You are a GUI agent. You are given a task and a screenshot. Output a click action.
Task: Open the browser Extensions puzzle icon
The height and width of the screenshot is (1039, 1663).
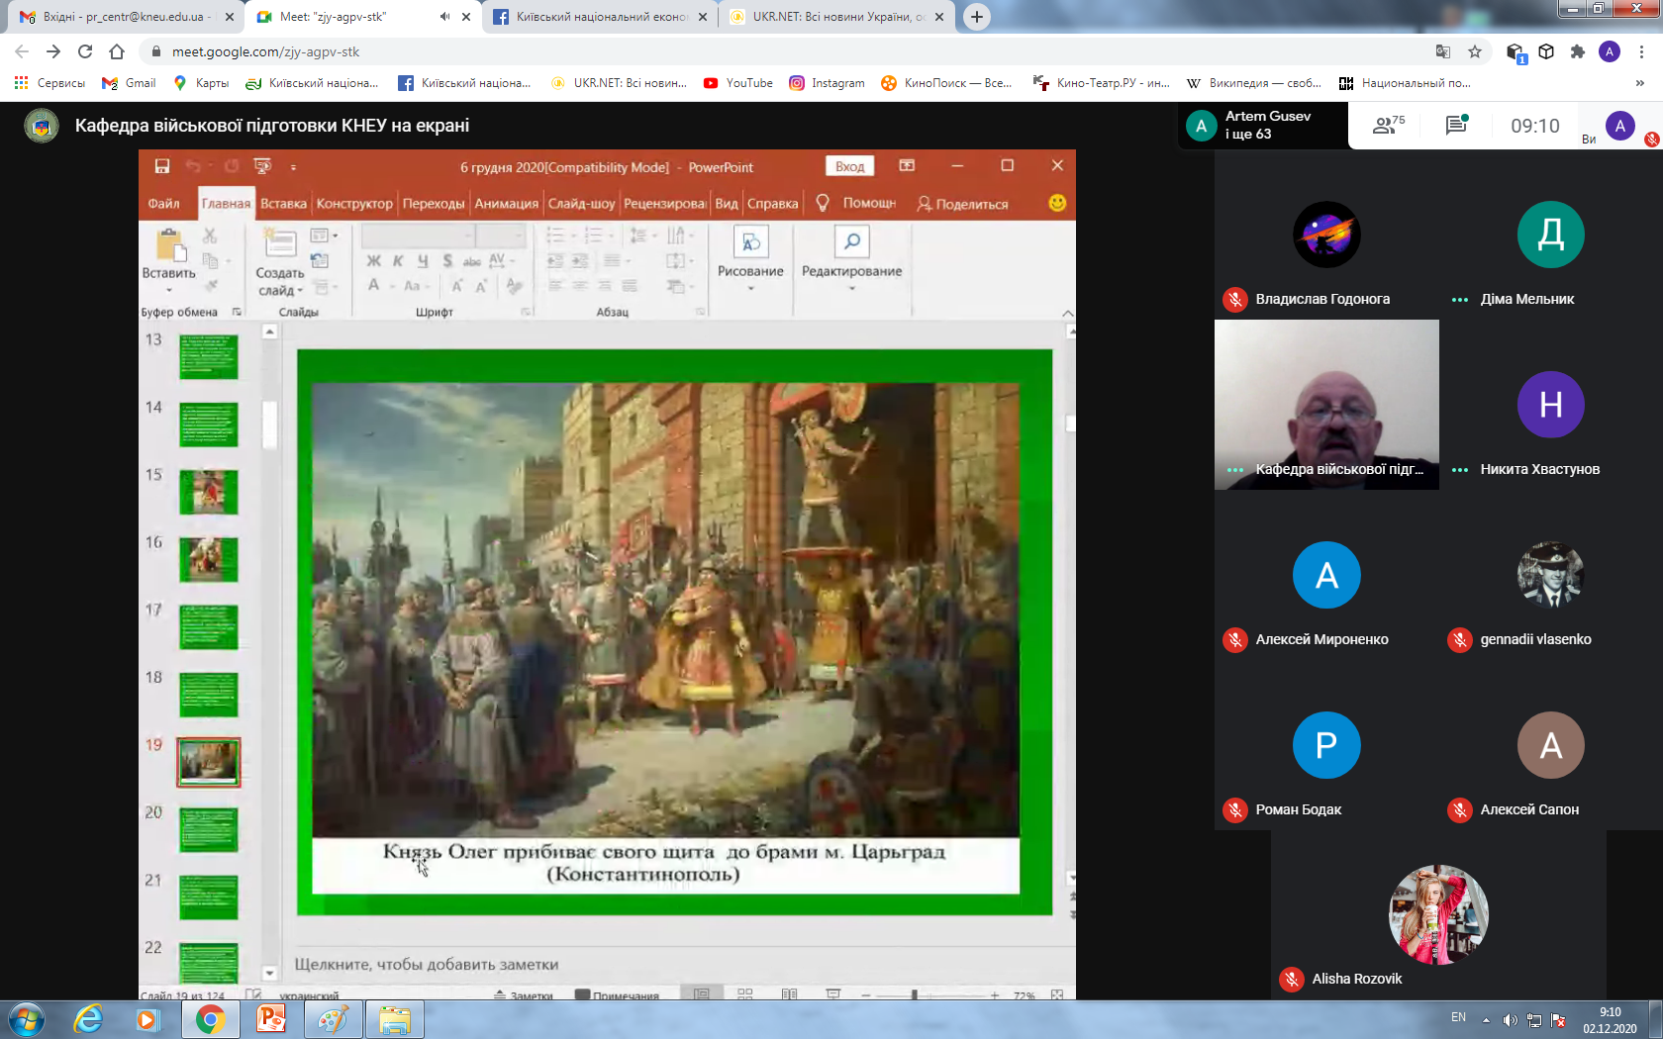tap(1578, 51)
